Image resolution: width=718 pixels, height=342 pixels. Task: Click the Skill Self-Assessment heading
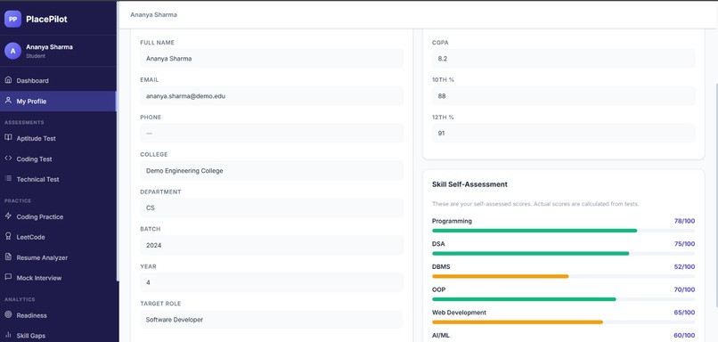click(469, 184)
